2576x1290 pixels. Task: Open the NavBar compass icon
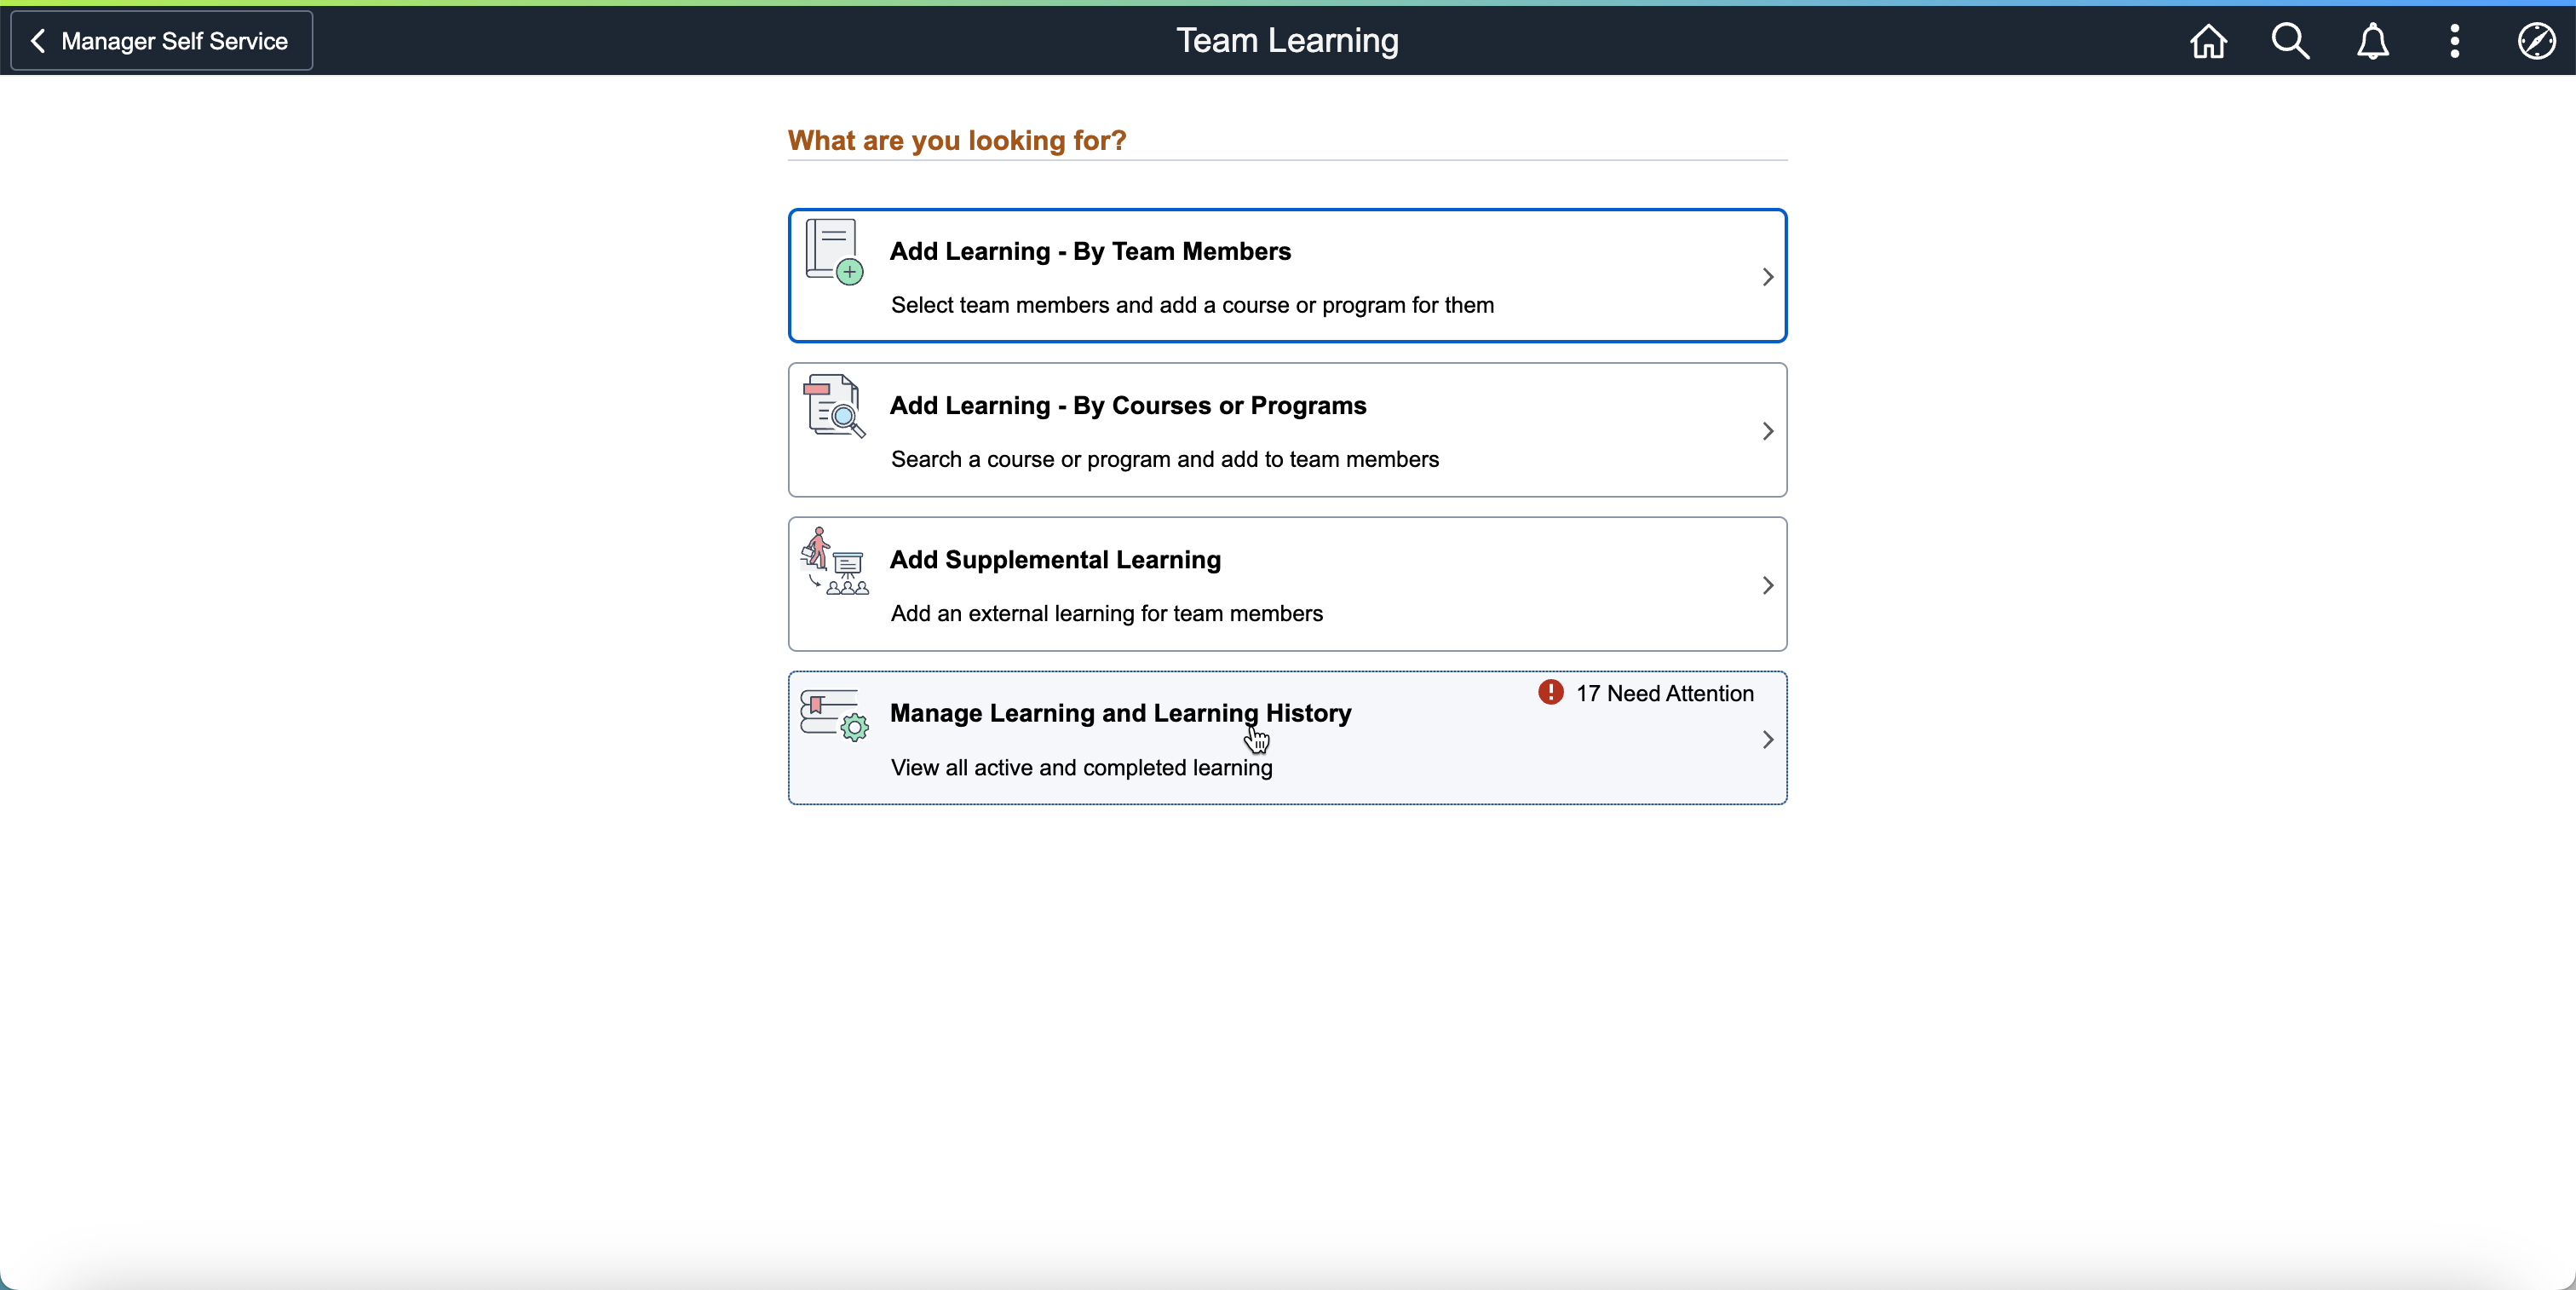(2536, 41)
